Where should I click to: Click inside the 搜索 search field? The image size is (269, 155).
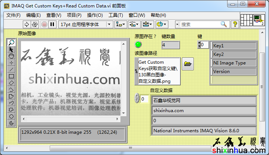coord(200,24)
